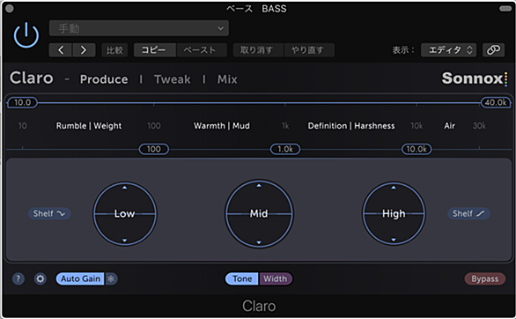Open the エディタ view dropdown
516x319 pixels.
click(448, 50)
